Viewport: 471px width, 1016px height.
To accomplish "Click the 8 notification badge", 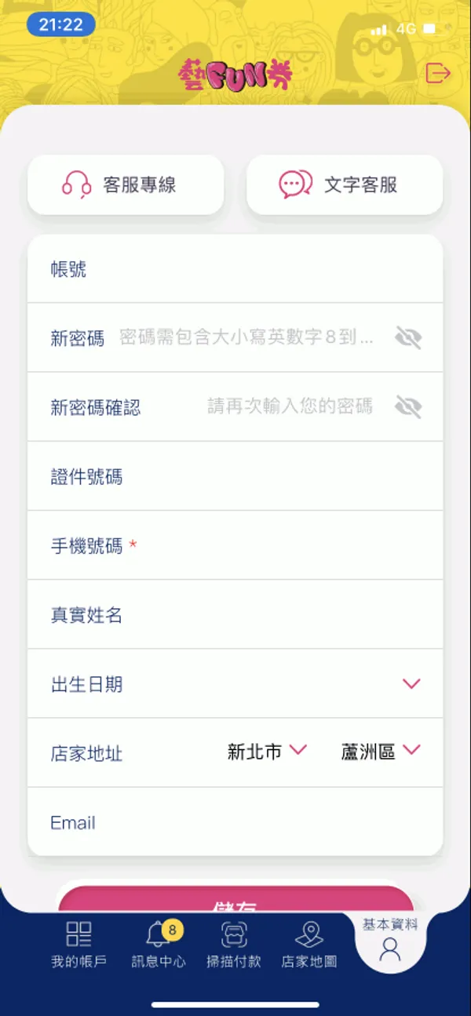I will [172, 930].
